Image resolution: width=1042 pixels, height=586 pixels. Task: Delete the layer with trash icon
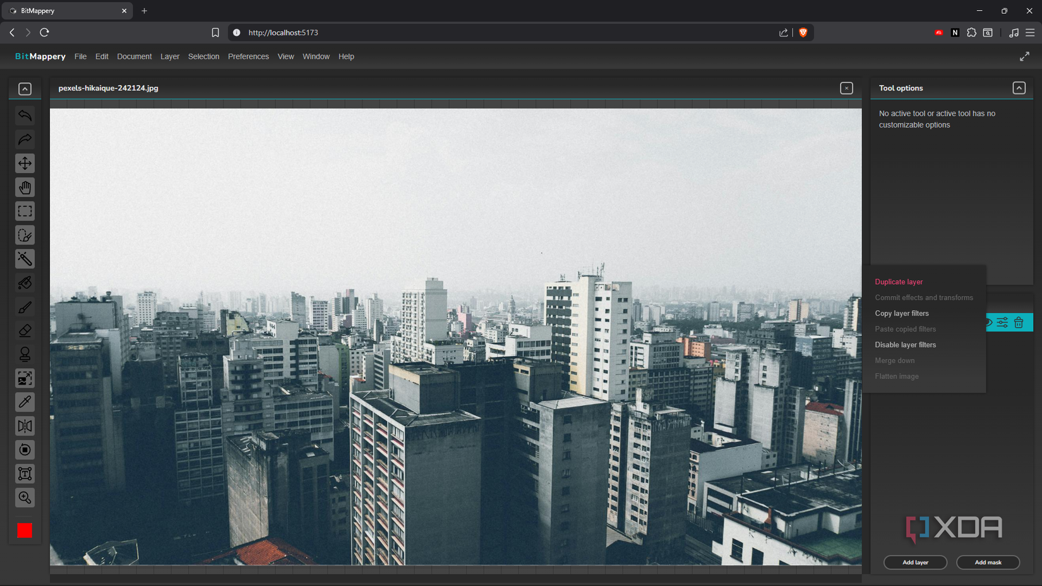click(1019, 323)
